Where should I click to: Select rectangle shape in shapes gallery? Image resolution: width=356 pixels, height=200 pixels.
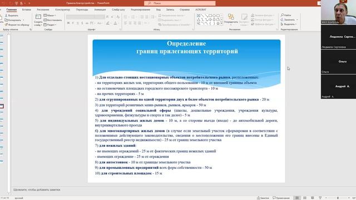click(210, 16)
